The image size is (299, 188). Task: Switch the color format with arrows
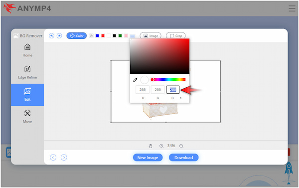click(180, 98)
